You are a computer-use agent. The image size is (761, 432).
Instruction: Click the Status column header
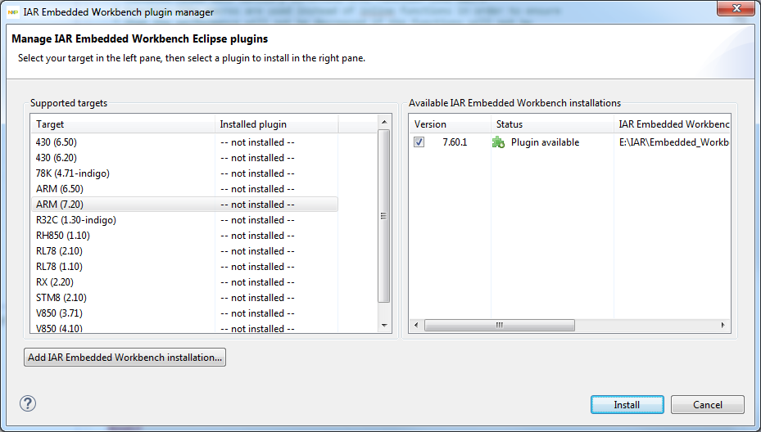552,124
